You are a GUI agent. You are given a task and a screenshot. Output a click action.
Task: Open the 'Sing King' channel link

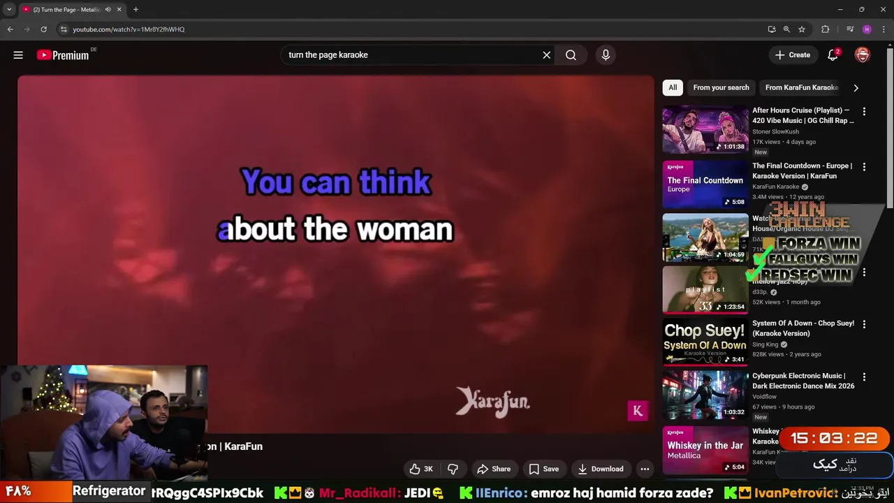[x=765, y=344]
